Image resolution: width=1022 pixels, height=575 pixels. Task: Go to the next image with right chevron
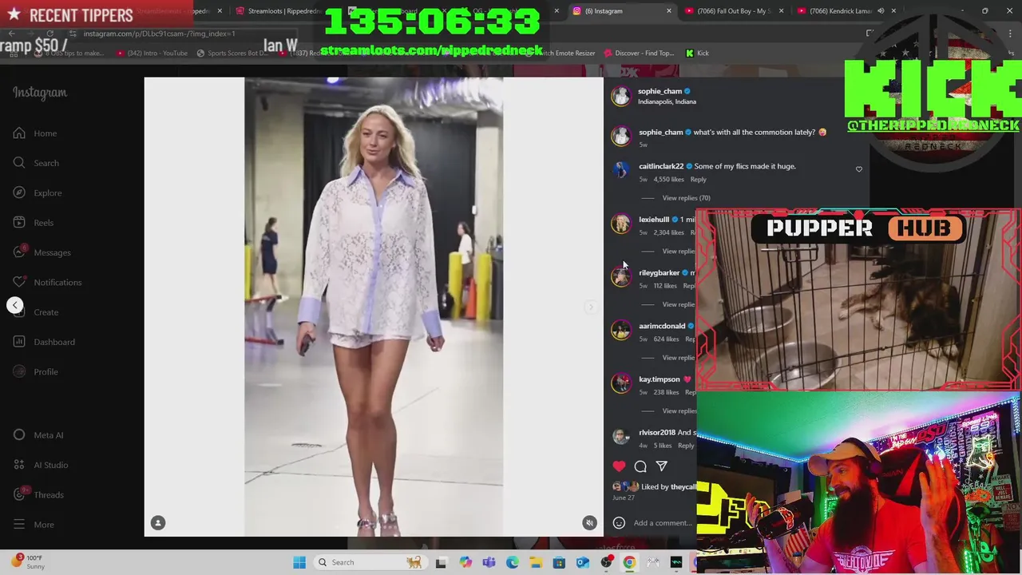(591, 307)
